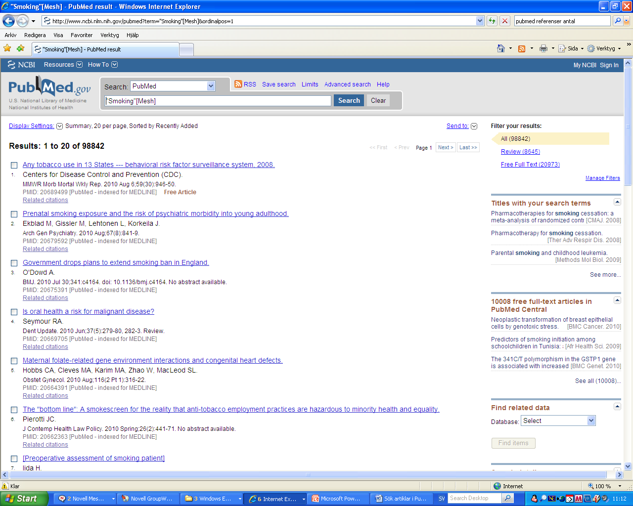Check the box for Is oral health a risk article
The width and height of the screenshot is (633, 506).
(14, 312)
